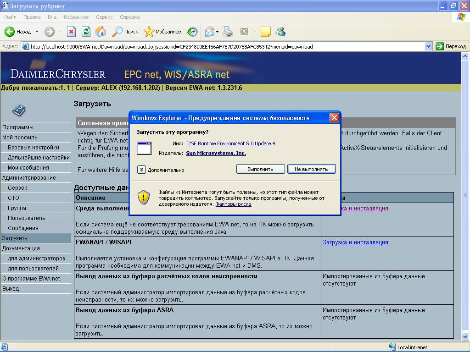Open the Справка menu
The height and width of the screenshot is (352, 470).
point(130,17)
